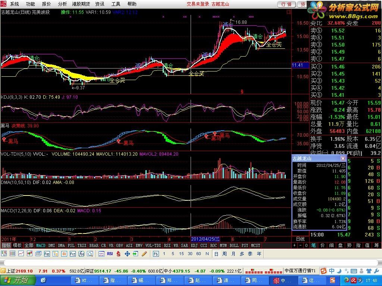Screen dimensions: 382x286
Task: Open the 功能 menu
Action: (x=31, y=4)
